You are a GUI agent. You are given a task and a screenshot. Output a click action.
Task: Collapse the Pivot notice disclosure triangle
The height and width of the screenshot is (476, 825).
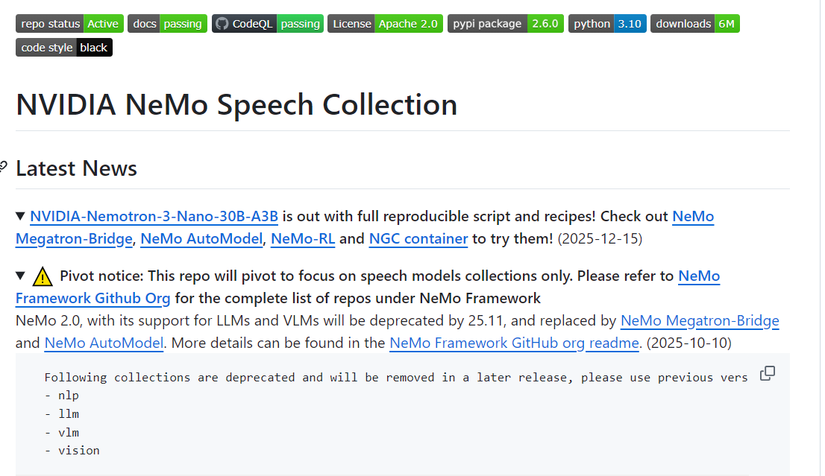click(21, 276)
